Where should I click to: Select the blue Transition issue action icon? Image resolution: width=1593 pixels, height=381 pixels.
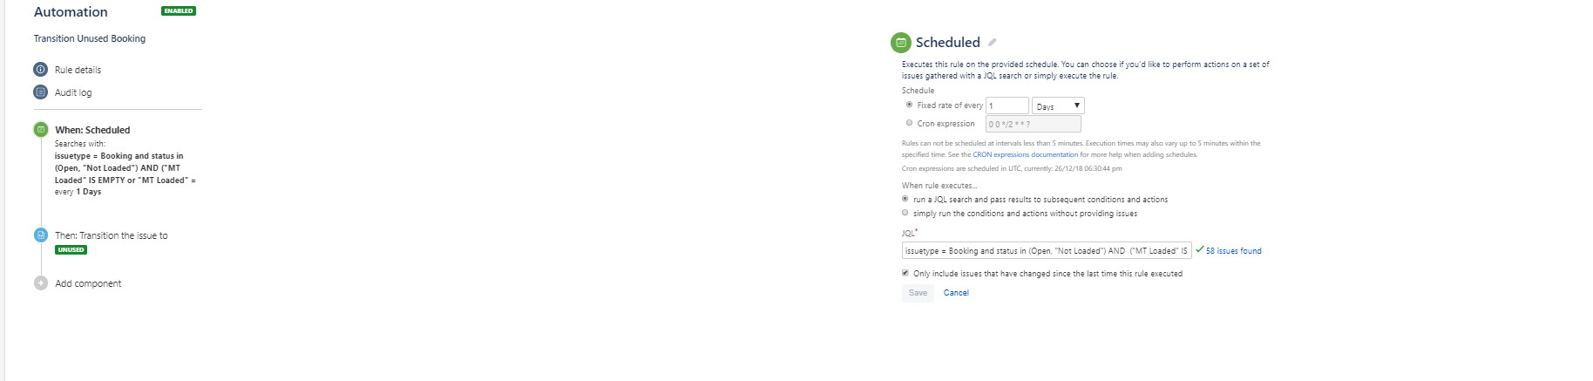[40, 235]
